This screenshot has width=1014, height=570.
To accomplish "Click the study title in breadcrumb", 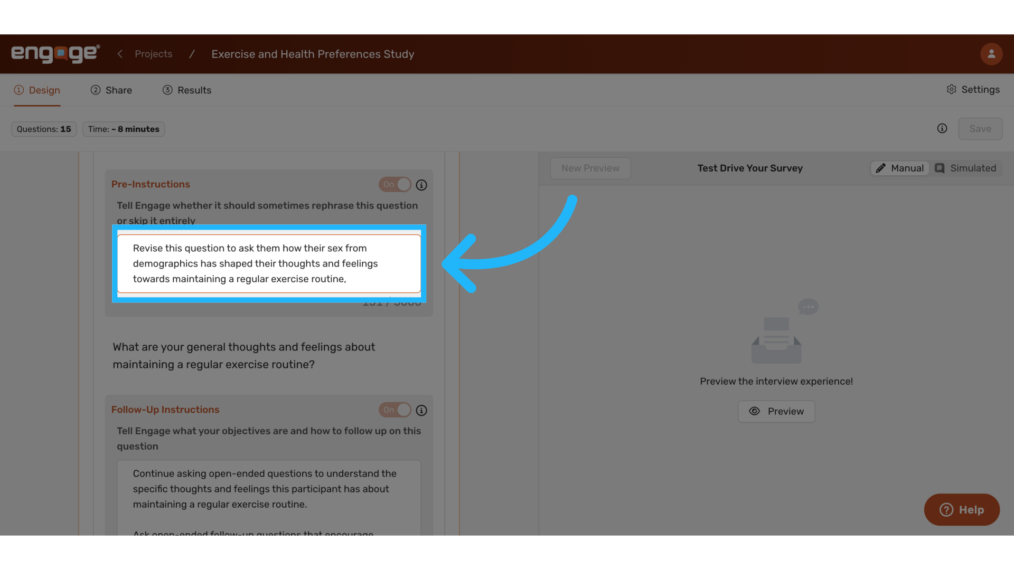I will coord(313,54).
